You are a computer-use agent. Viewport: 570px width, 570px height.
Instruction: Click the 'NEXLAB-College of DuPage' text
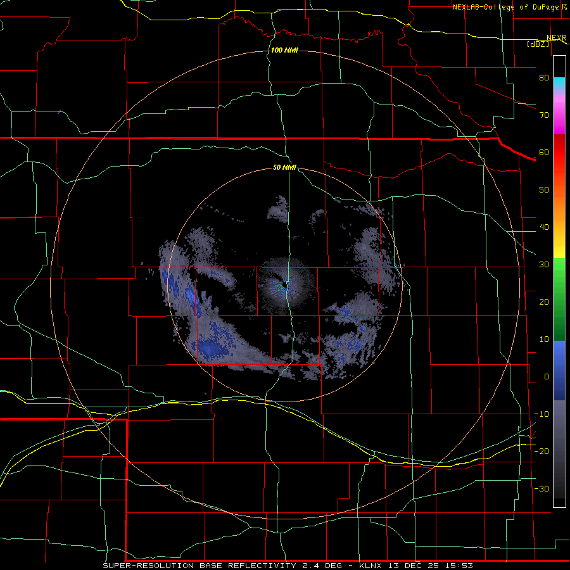[505, 7]
